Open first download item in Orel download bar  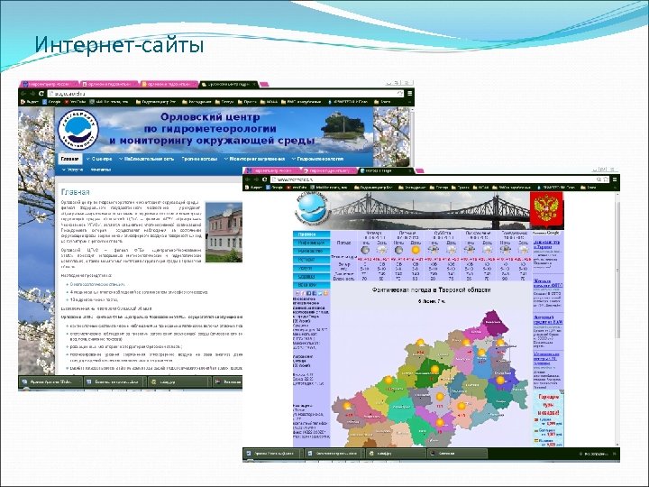click(x=50, y=381)
